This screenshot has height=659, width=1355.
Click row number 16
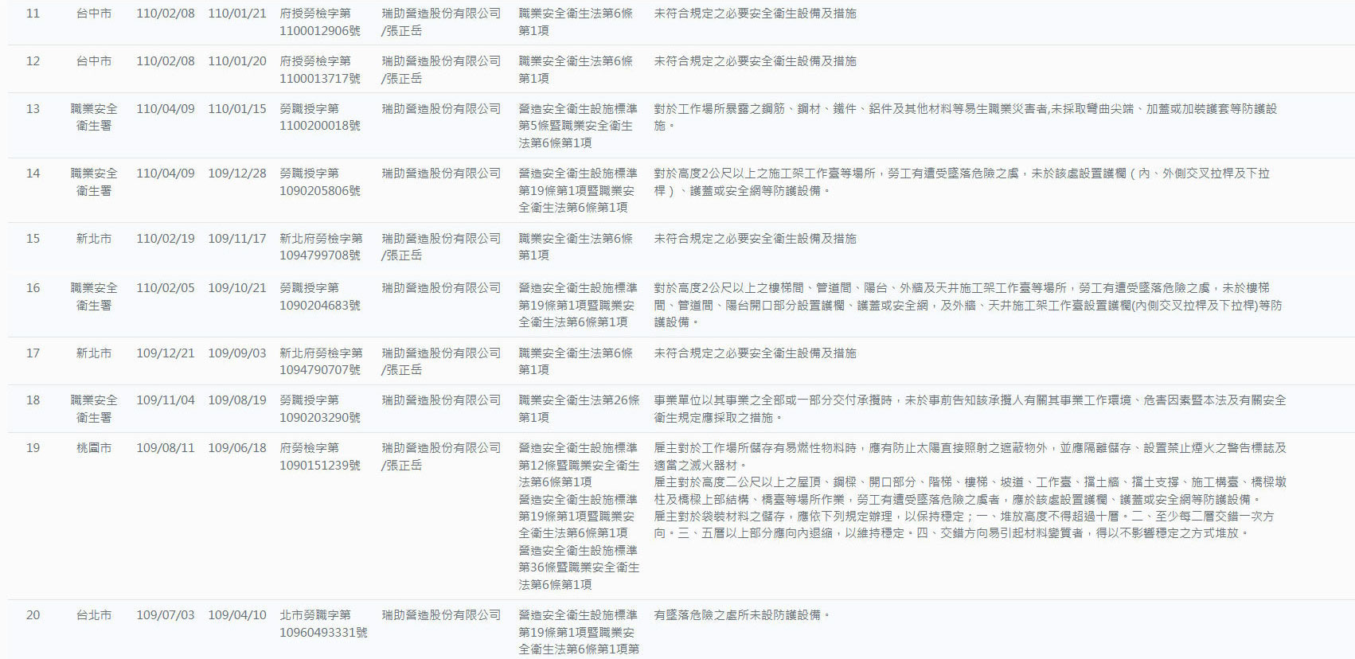(33, 288)
